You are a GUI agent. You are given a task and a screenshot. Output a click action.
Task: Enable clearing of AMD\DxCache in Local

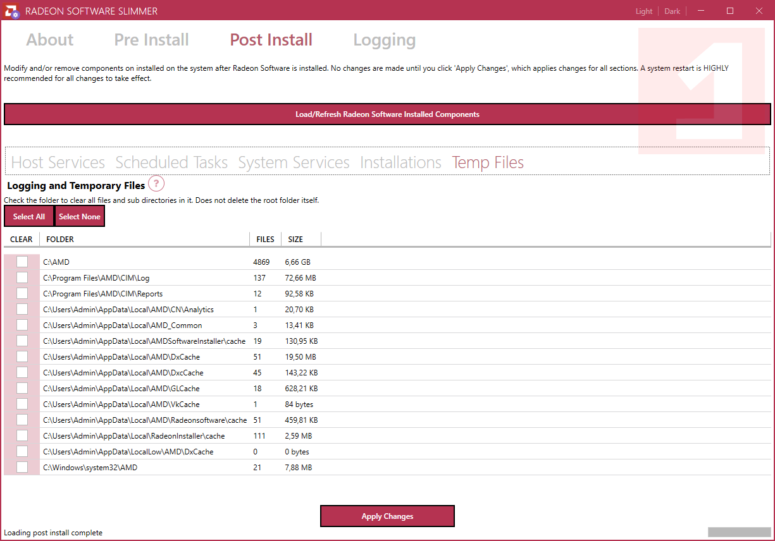22,356
